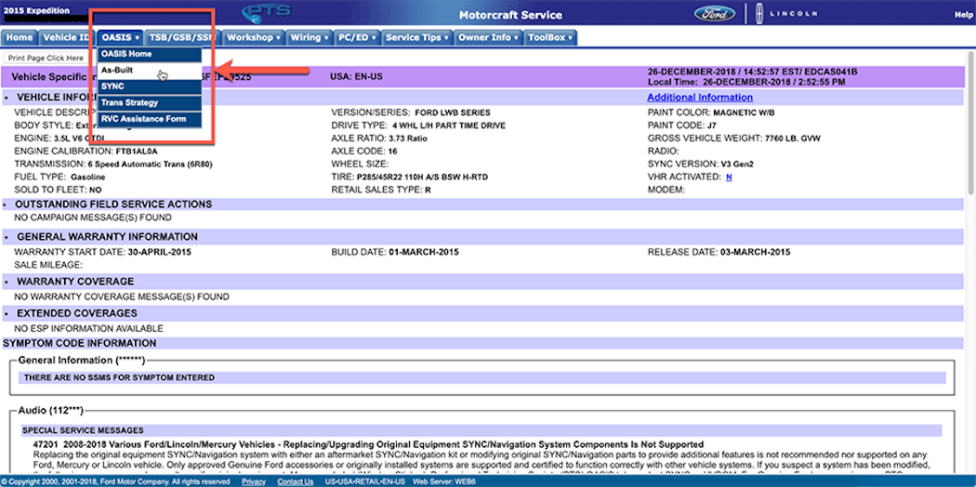The width and height of the screenshot is (976, 487).
Task: Expand the Wiring dropdown
Action: pyautogui.click(x=309, y=38)
